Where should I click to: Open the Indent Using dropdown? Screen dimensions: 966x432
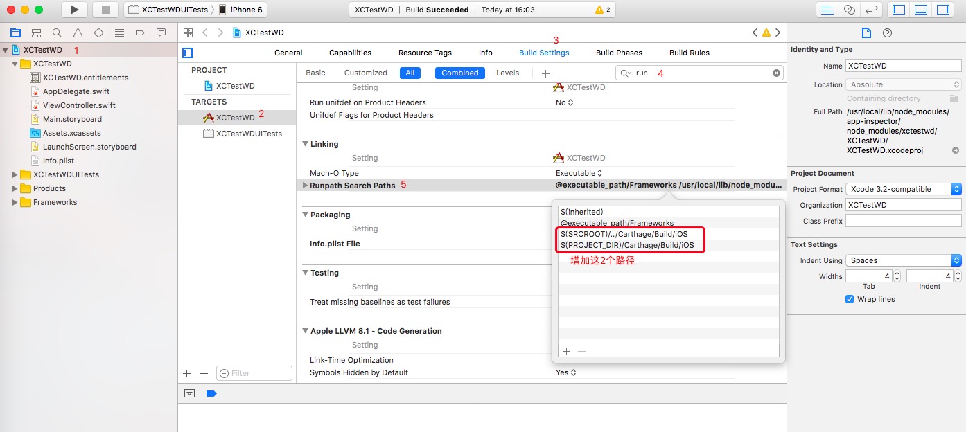[x=904, y=260]
